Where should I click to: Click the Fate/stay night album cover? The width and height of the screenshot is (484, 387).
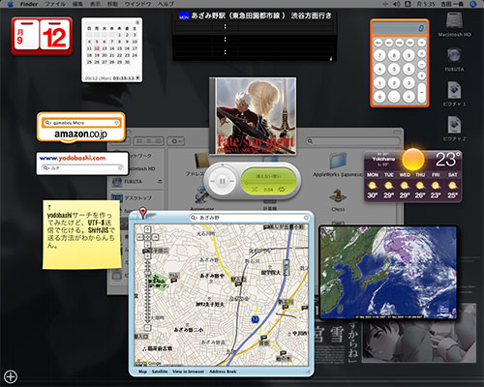(253, 115)
